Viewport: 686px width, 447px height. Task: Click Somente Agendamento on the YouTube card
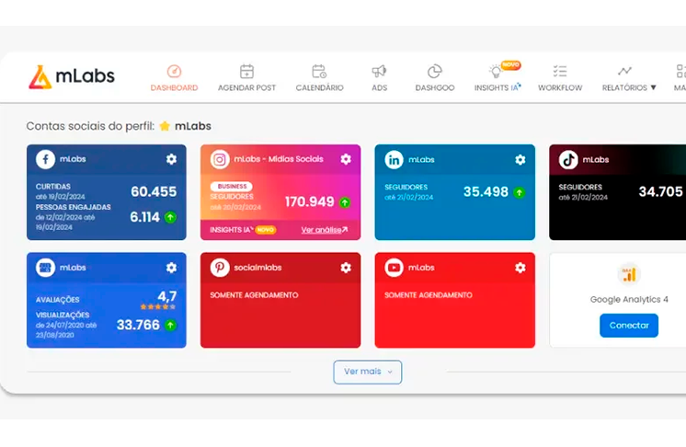coord(428,295)
